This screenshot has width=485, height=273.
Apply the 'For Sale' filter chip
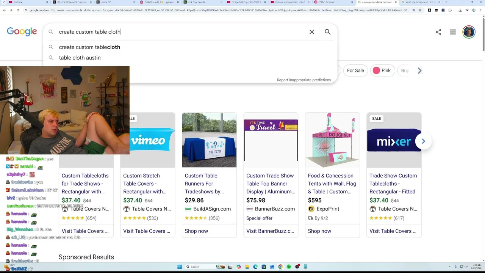pyautogui.click(x=355, y=71)
